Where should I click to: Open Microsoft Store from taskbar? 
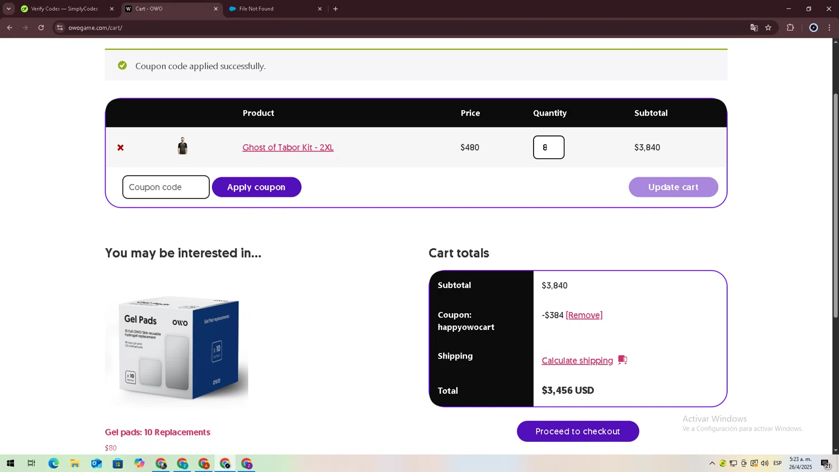(117, 464)
